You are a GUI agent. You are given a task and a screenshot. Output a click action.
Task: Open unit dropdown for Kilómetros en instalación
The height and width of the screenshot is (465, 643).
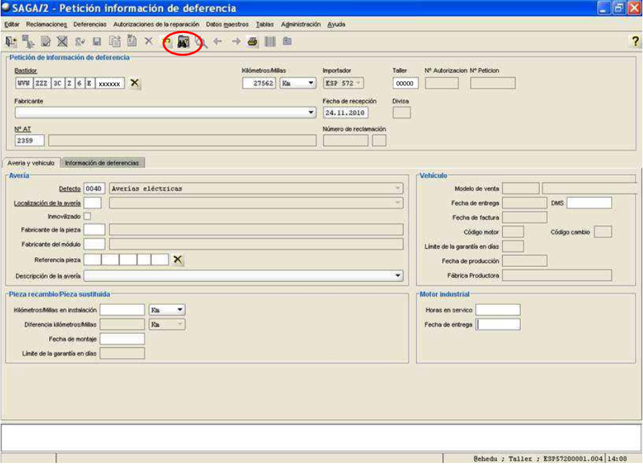coord(179,309)
